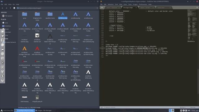Close the active Arco-logos.conkyrc tab
199x112 pixels.
click(136, 8)
